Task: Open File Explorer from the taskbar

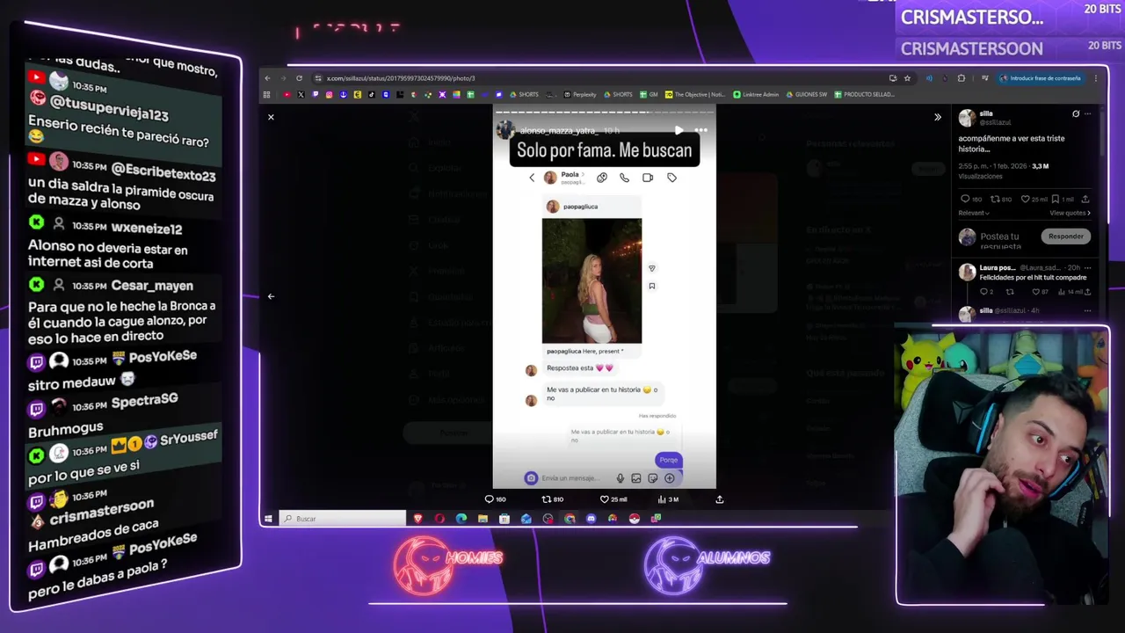Action: 483,519
